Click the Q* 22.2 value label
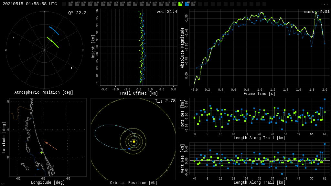Screen dimensions: 331x186 point(77,13)
